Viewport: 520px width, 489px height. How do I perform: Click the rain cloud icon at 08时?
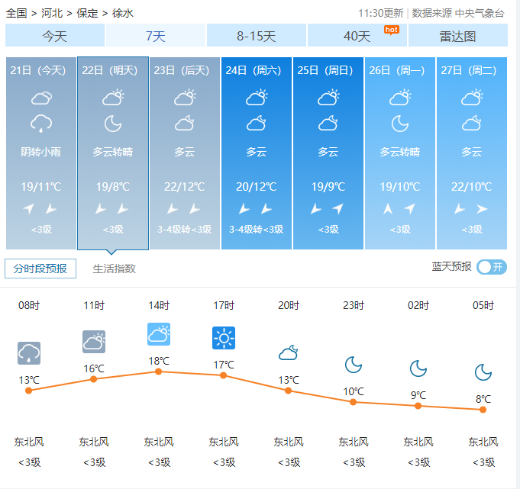[x=29, y=352]
